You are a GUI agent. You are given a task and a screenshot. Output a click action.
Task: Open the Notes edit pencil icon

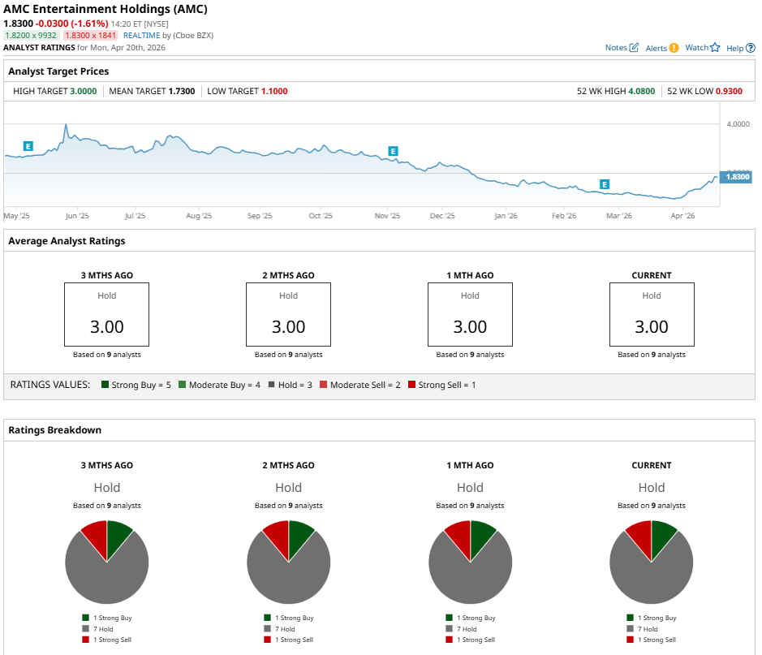(x=634, y=48)
